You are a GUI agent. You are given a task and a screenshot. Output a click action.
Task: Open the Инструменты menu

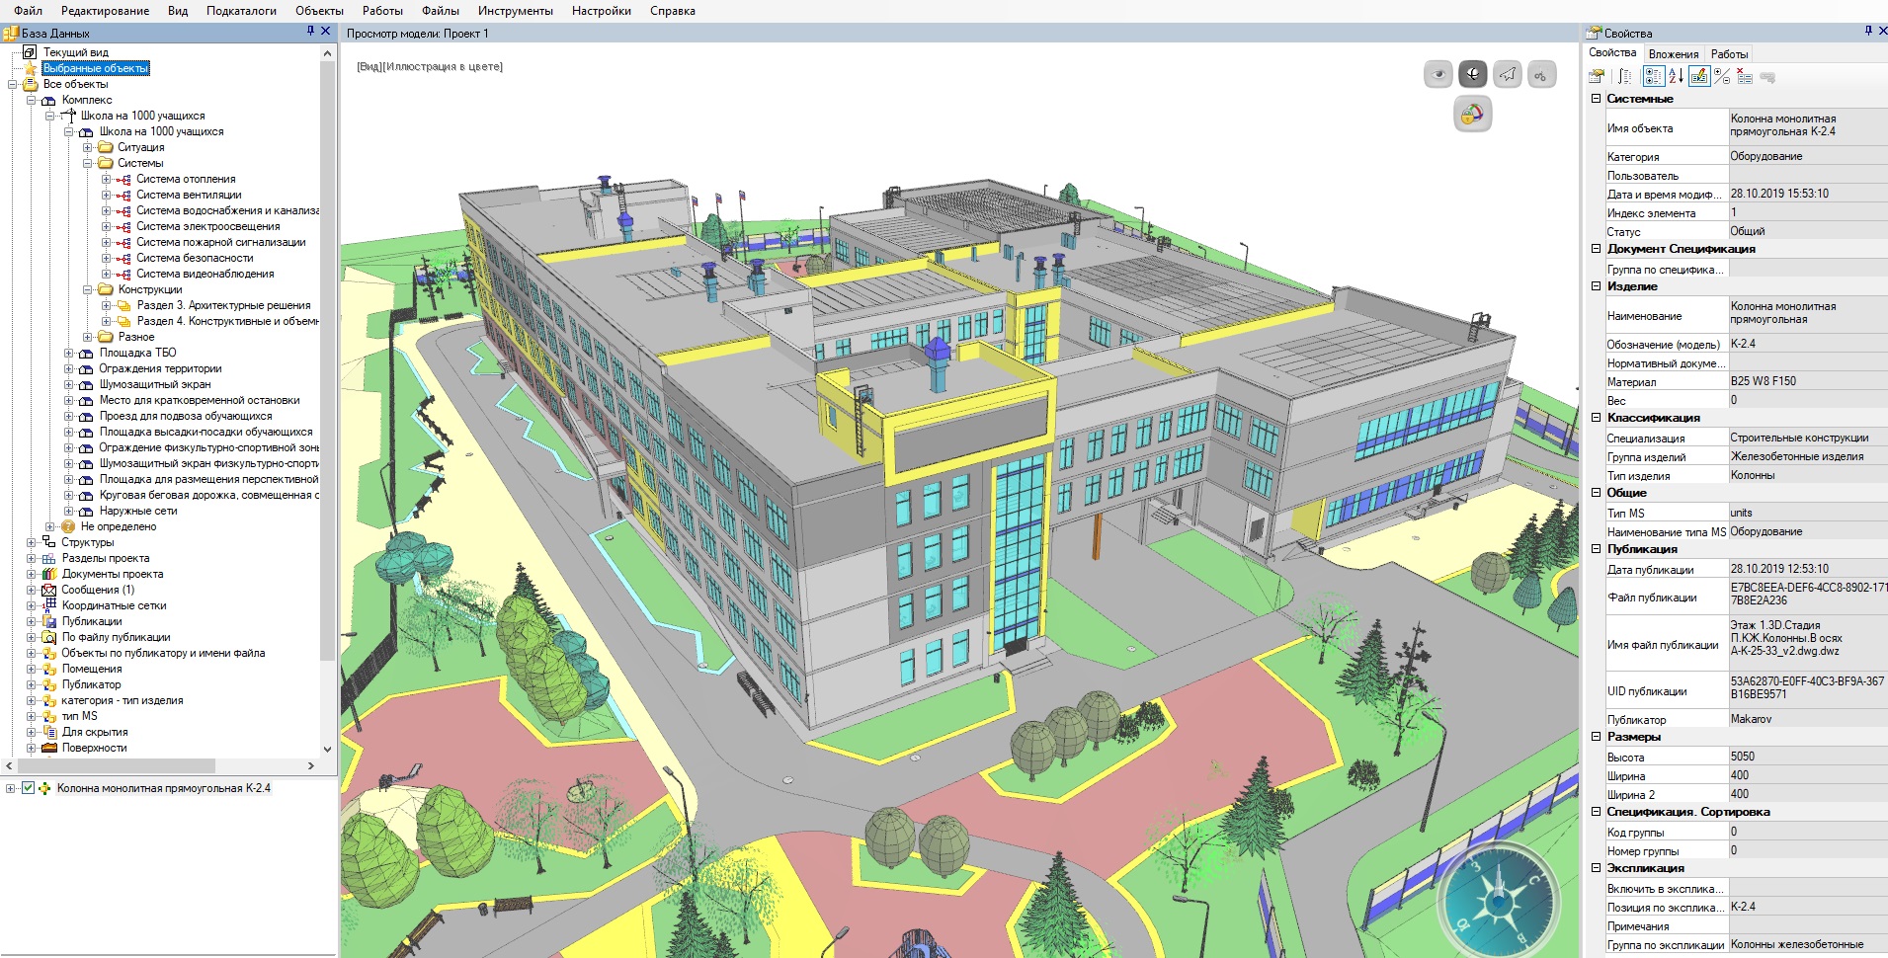(515, 11)
